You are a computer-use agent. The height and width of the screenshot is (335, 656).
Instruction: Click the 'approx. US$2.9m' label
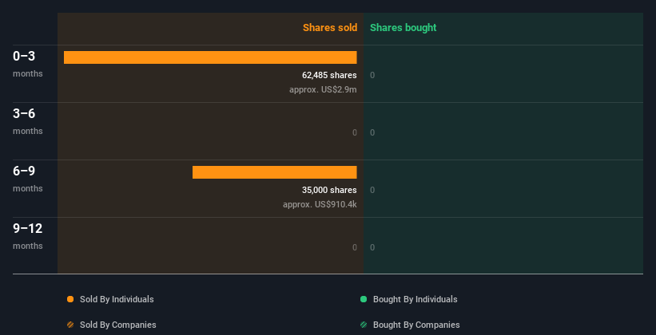(x=323, y=89)
